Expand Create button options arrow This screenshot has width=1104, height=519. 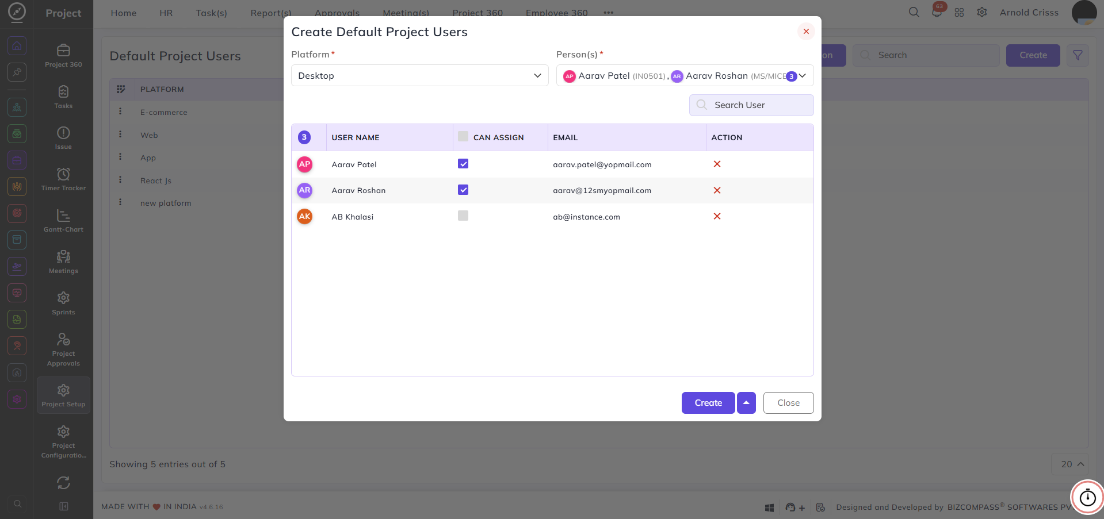746,403
